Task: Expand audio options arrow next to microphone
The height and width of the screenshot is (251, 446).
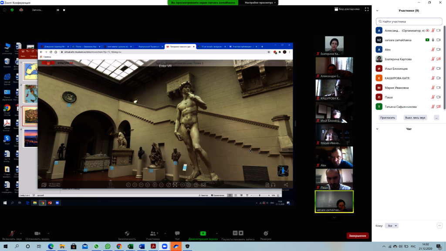Action: pos(21,234)
